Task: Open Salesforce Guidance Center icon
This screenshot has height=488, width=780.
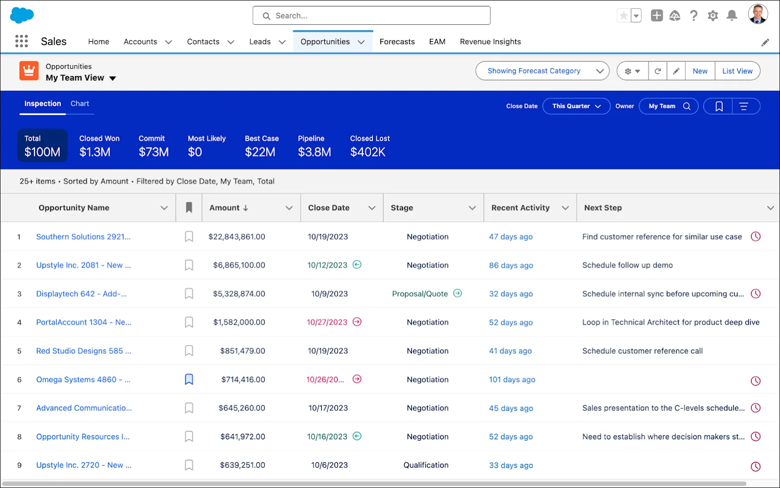Action: pos(675,16)
